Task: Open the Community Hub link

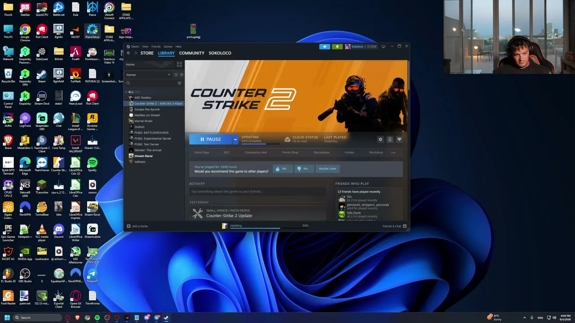Action: pyautogui.click(x=256, y=153)
